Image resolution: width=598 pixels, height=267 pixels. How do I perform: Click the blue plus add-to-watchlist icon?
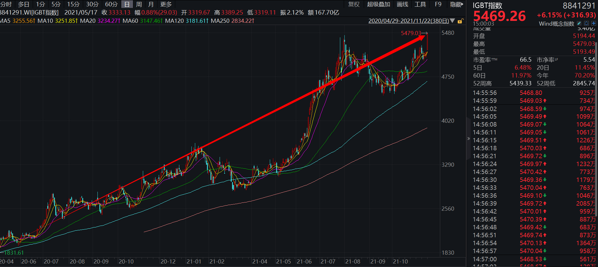pyautogui.click(x=594, y=23)
